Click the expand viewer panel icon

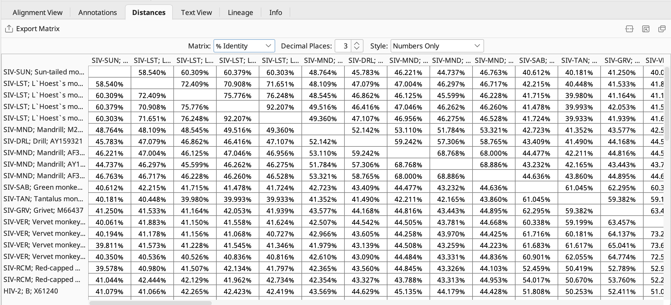pos(646,29)
